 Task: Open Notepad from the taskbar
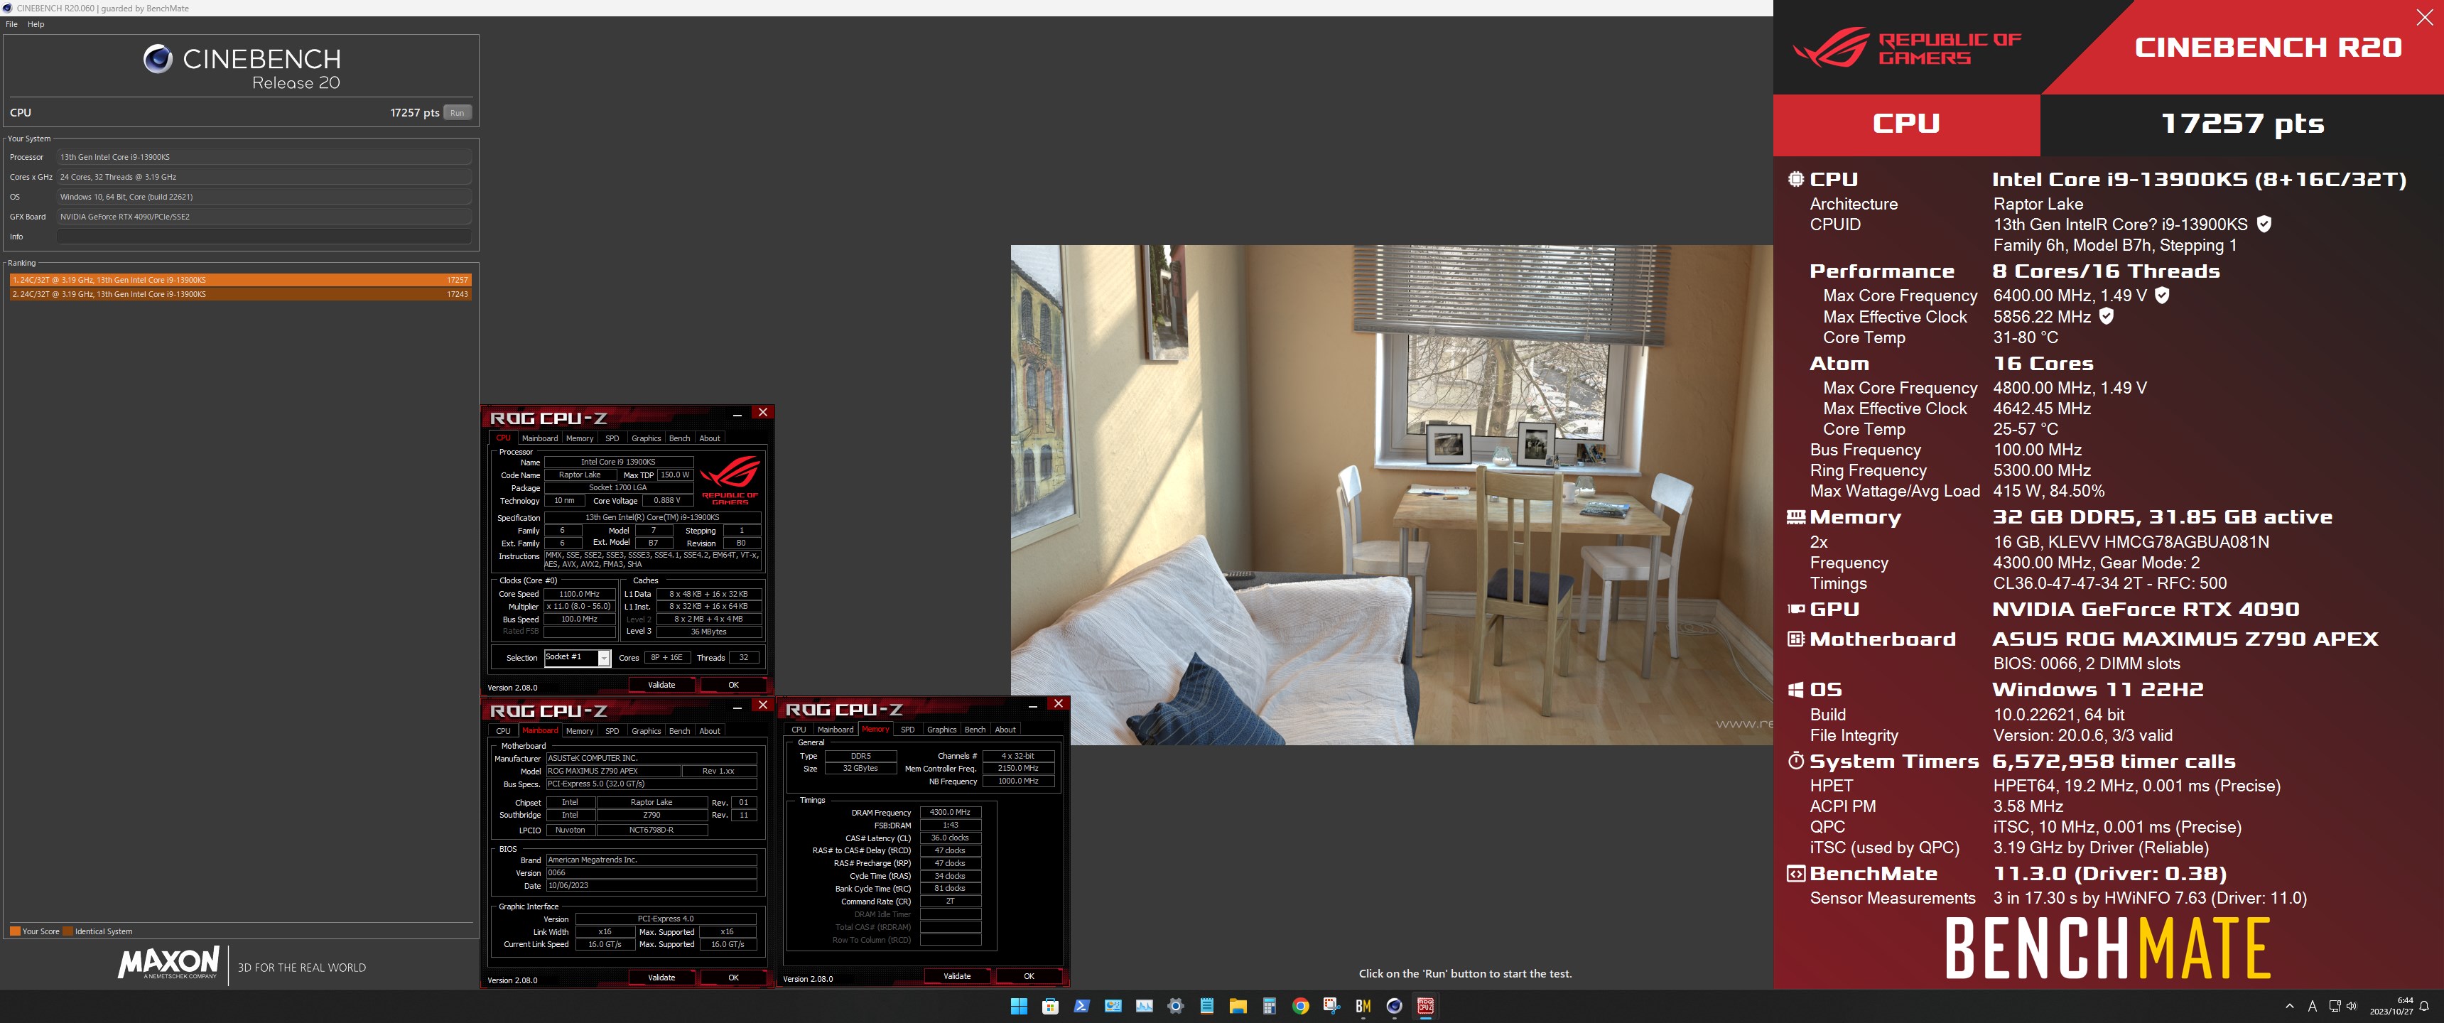click(1207, 1006)
